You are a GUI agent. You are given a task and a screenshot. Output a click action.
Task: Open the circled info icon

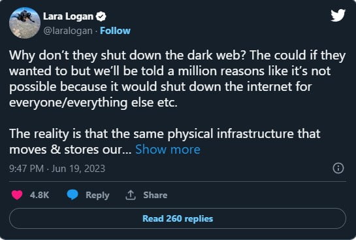pos(338,168)
